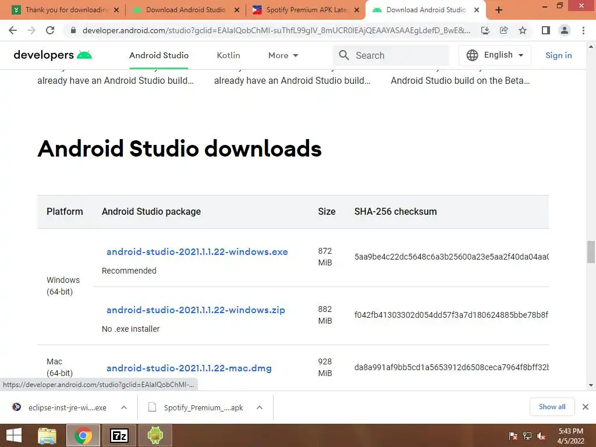
Task: Open File Explorer from the taskbar
Action: 47,435
